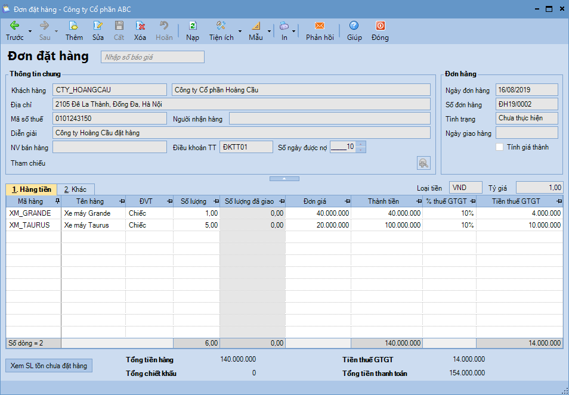Click the Trước back arrow icon
This screenshot has width=569, height=395.
[14, 26]
